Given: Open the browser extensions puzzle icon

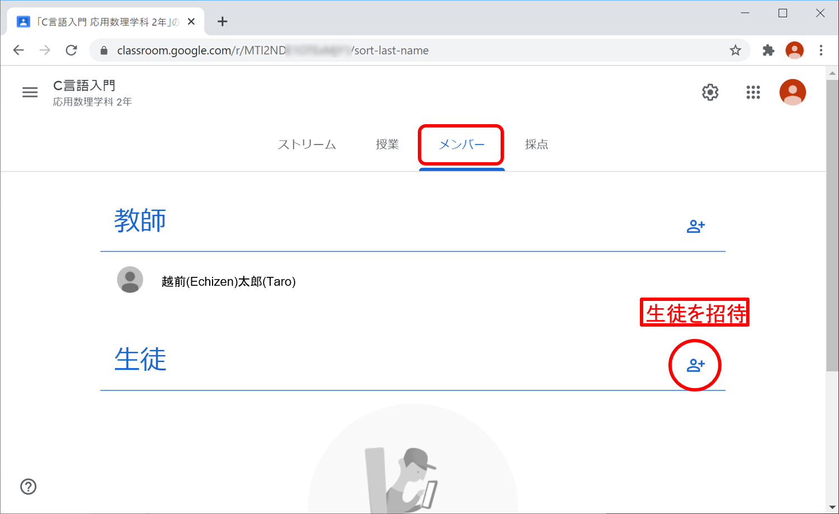Looking at the screenshot, I should pos(768,50).
